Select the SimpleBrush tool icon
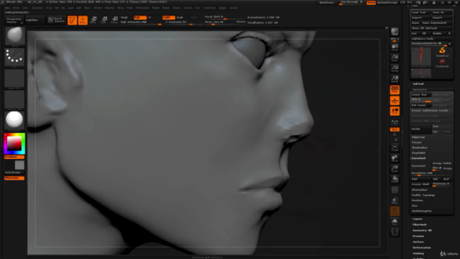This screenshot has height=259, width=460. pos(442,52)
